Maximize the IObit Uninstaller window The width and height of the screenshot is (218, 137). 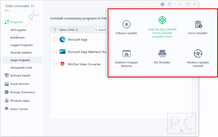click(x=187, y=4)
